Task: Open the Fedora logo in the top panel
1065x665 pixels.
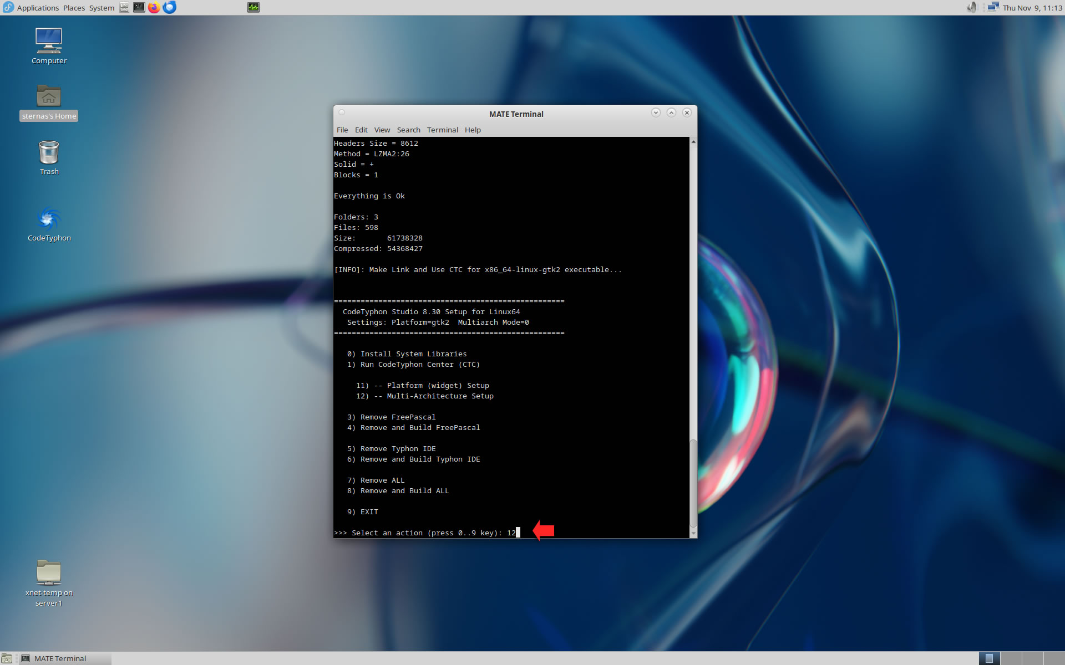Action: (8, 7)
